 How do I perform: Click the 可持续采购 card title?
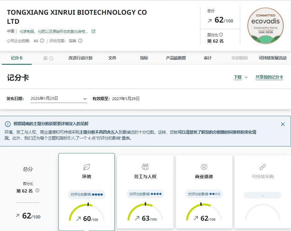(x=262, y=177)
